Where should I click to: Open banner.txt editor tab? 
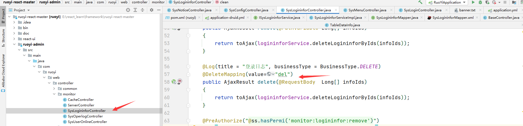pos(467,10)
